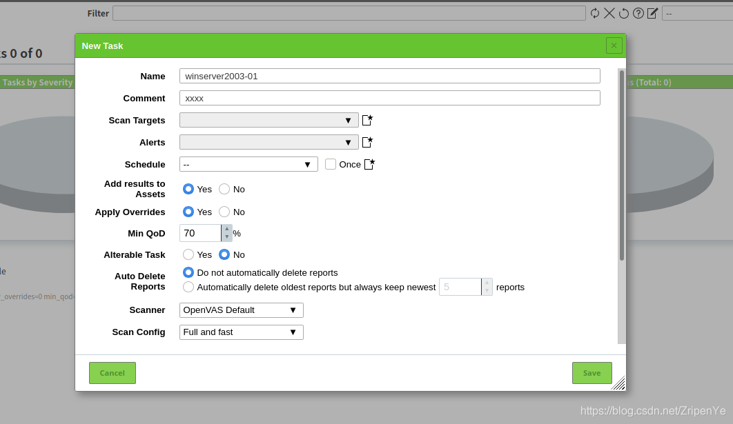Select Yes for Alterable Task
733x424 pixels.
188,254
